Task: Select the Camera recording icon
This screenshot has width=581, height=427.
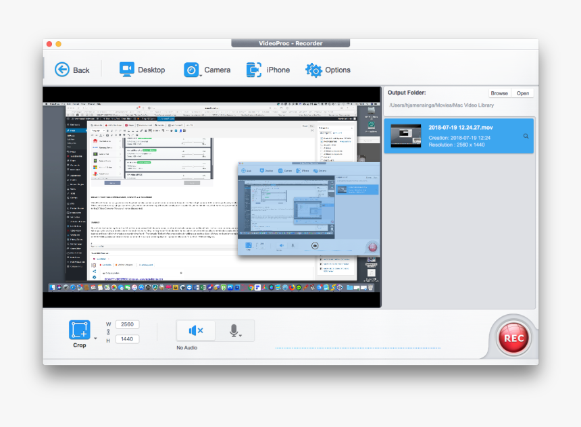Action: [x=191, y=70]
